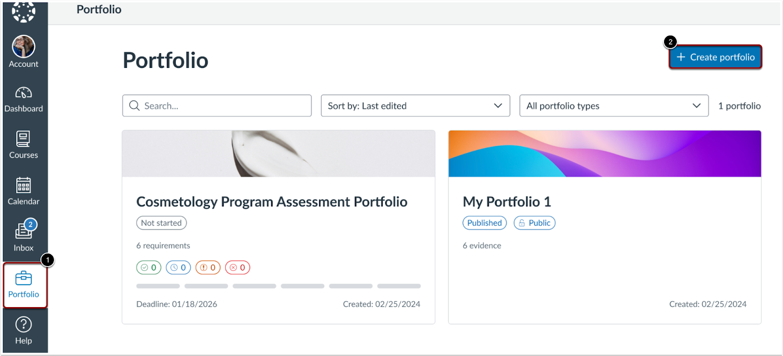This screenshot has height=356, width=783.
Task: Open the Canvas logo homepage icon
Action: (23, 11)
